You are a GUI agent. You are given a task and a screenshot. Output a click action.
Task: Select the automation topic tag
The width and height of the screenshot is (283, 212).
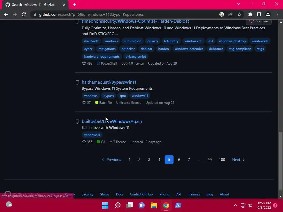pyautogui.click(x=132, y=41)
